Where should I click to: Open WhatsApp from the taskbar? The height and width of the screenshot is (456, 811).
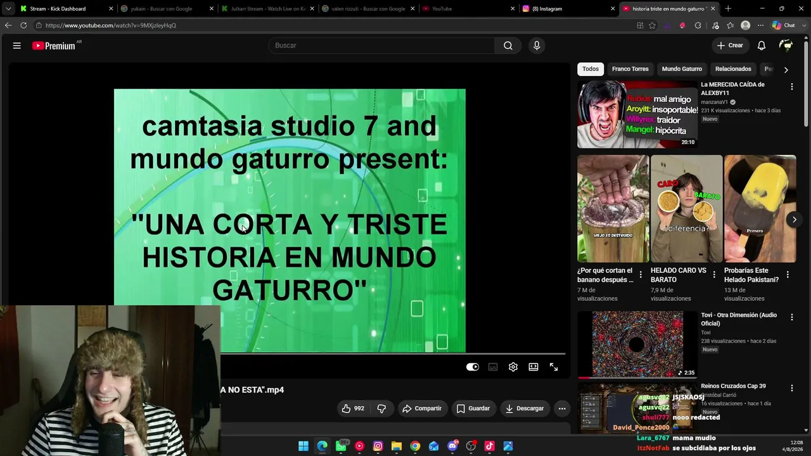click(x=341, y=446)
